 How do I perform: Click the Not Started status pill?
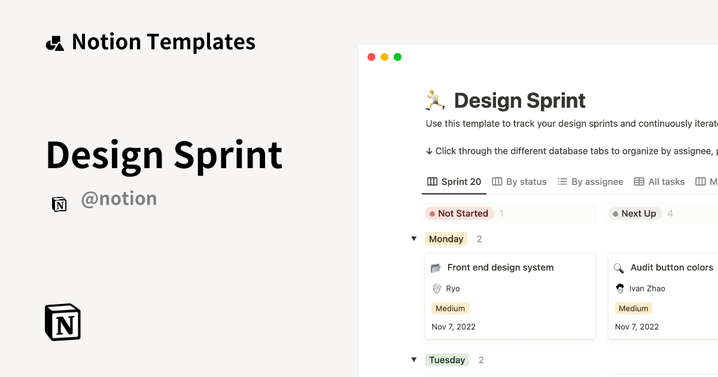click(x=460, y=213)
